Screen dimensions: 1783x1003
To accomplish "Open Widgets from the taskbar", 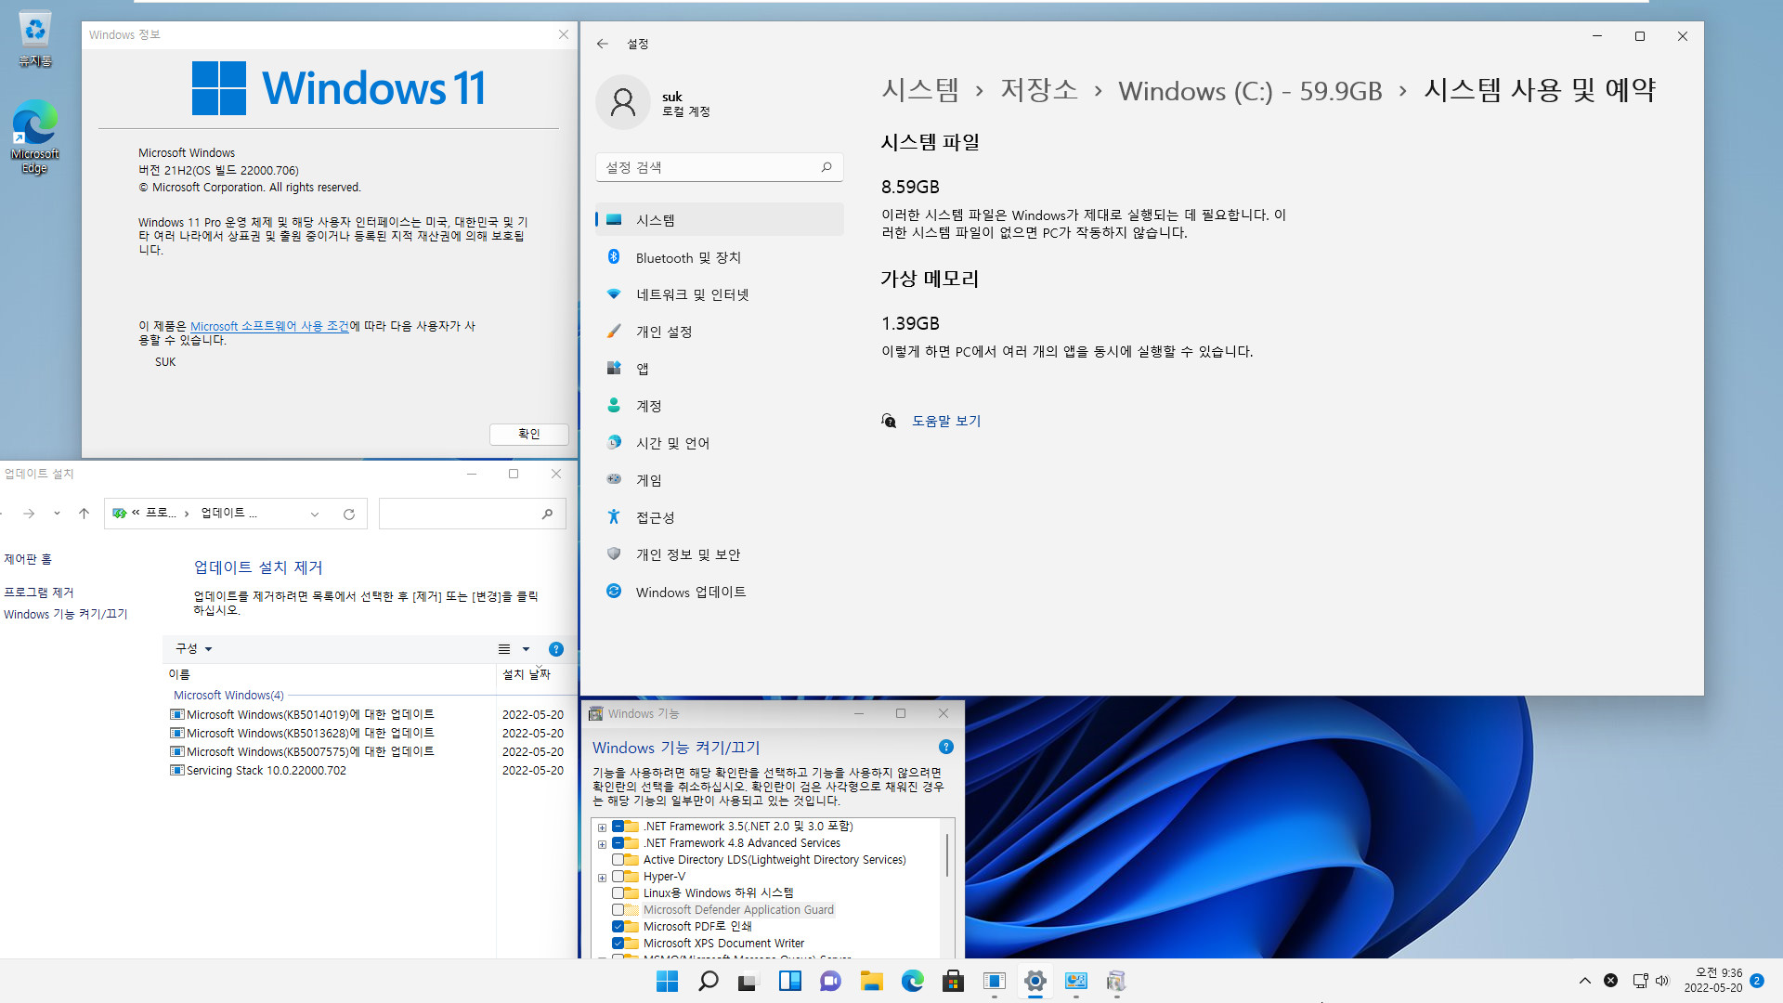I will 790,981.
